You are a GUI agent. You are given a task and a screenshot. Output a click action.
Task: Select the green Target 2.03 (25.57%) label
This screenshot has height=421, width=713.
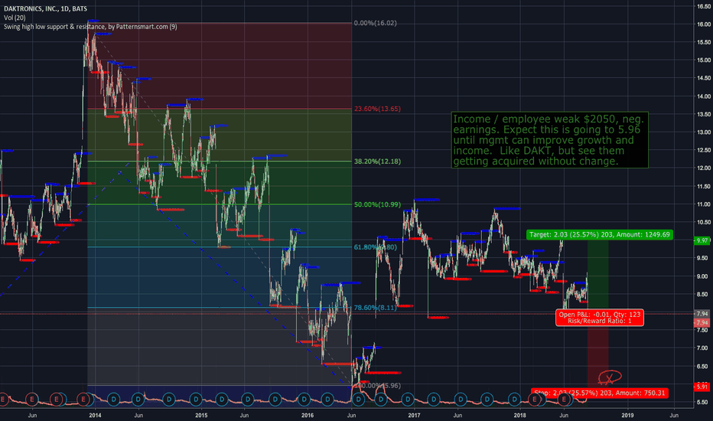coord(599,234)
